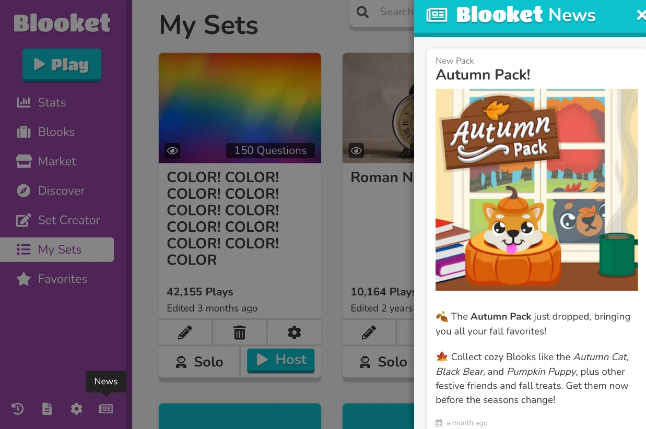Go to Blooks in sidebar
646x429 pixels.
pyautogui.click(x=56, y=132)
